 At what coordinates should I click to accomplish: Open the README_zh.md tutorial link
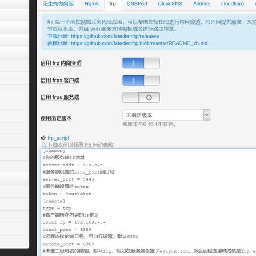point(139,43)
